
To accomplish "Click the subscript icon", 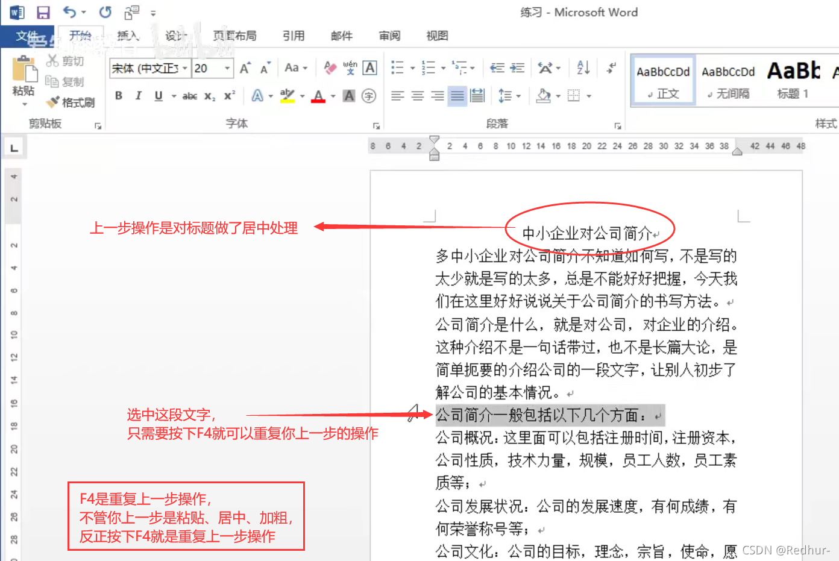I will [208, 95].
